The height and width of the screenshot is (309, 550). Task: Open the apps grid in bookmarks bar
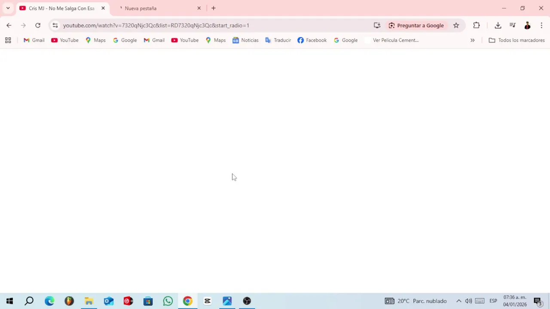pos(8,40)
